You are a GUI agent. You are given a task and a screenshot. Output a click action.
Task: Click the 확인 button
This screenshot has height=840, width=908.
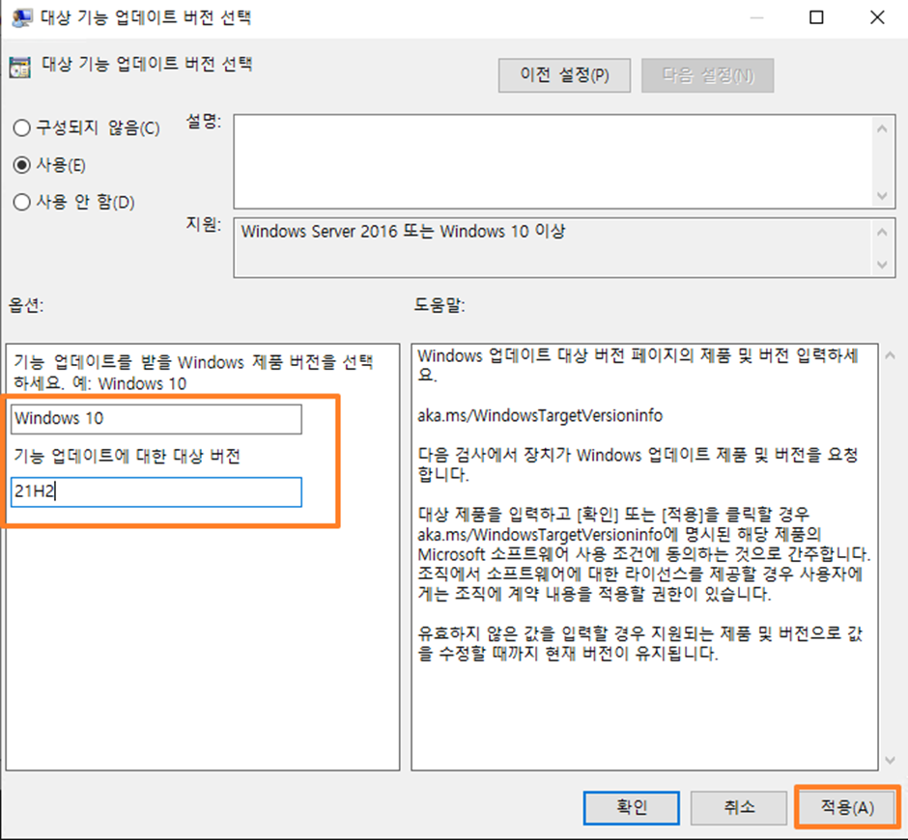[x=631, y=807]
